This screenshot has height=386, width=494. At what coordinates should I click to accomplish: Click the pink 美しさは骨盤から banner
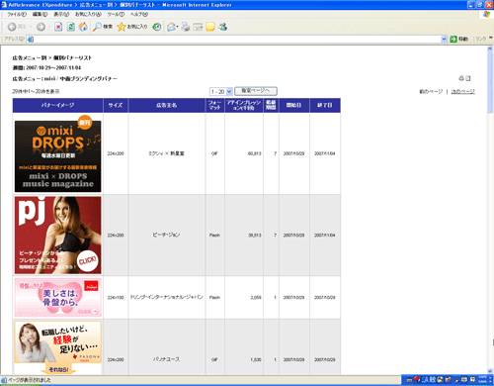coord(57,297)
